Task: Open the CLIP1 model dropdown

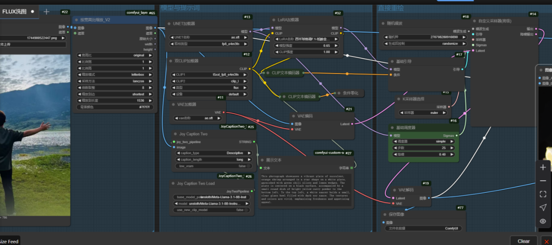Action: coord(209,75)
